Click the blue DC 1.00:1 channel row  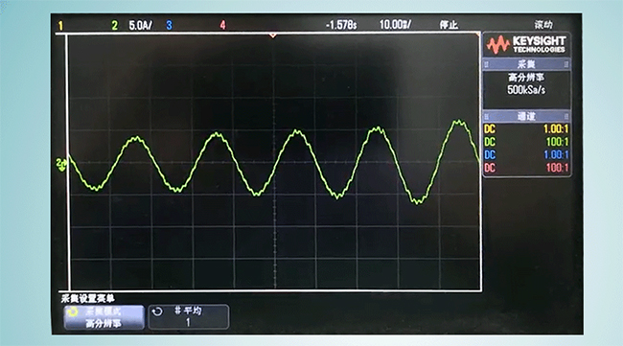tap(526, 154)
